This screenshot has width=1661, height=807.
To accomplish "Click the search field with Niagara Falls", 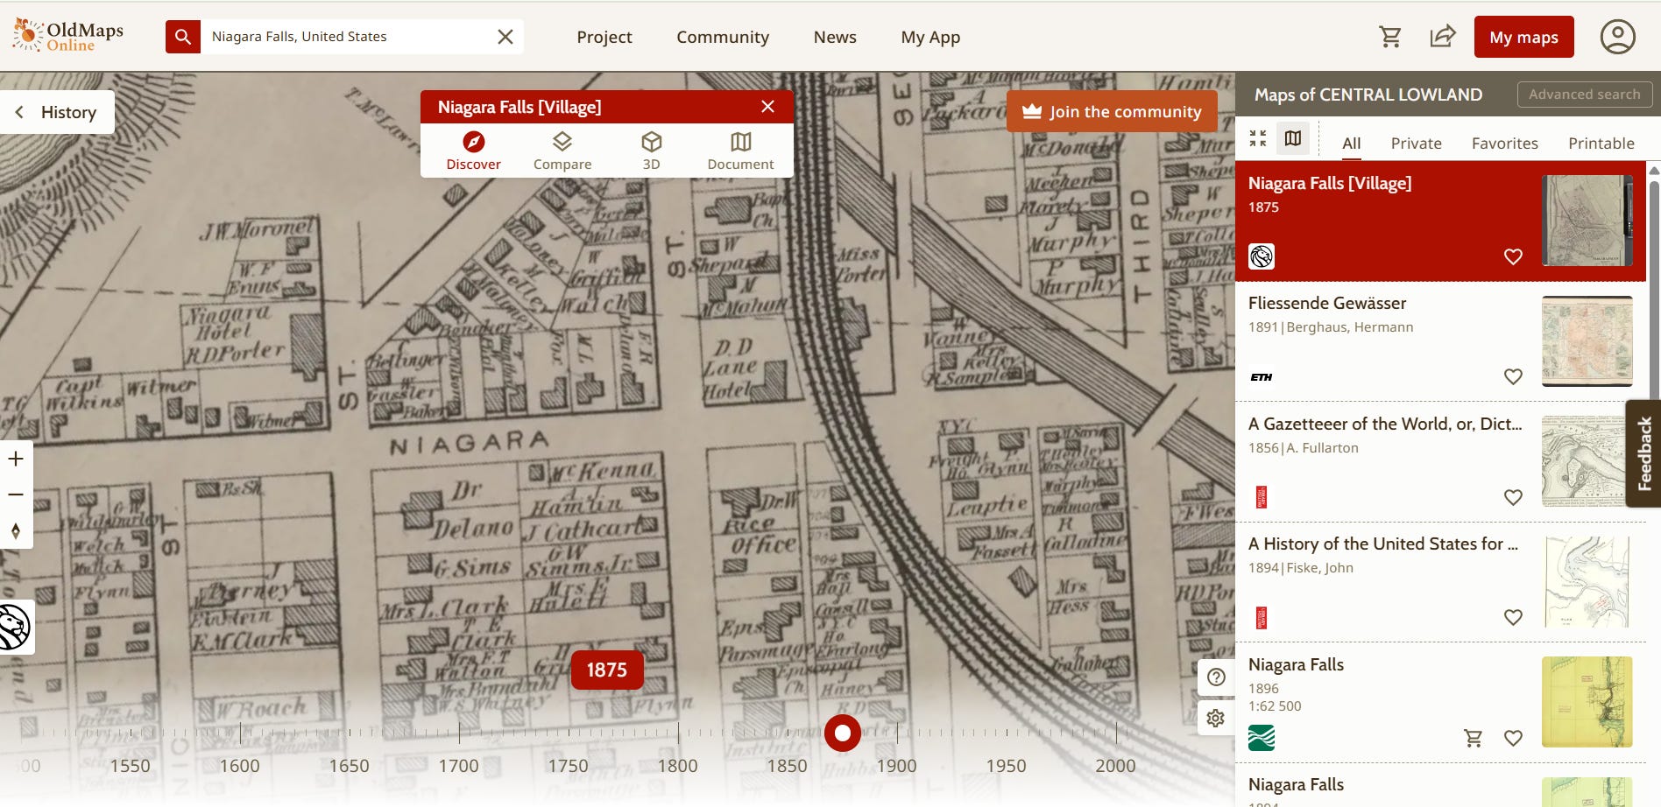I will [x=347, y=37].
